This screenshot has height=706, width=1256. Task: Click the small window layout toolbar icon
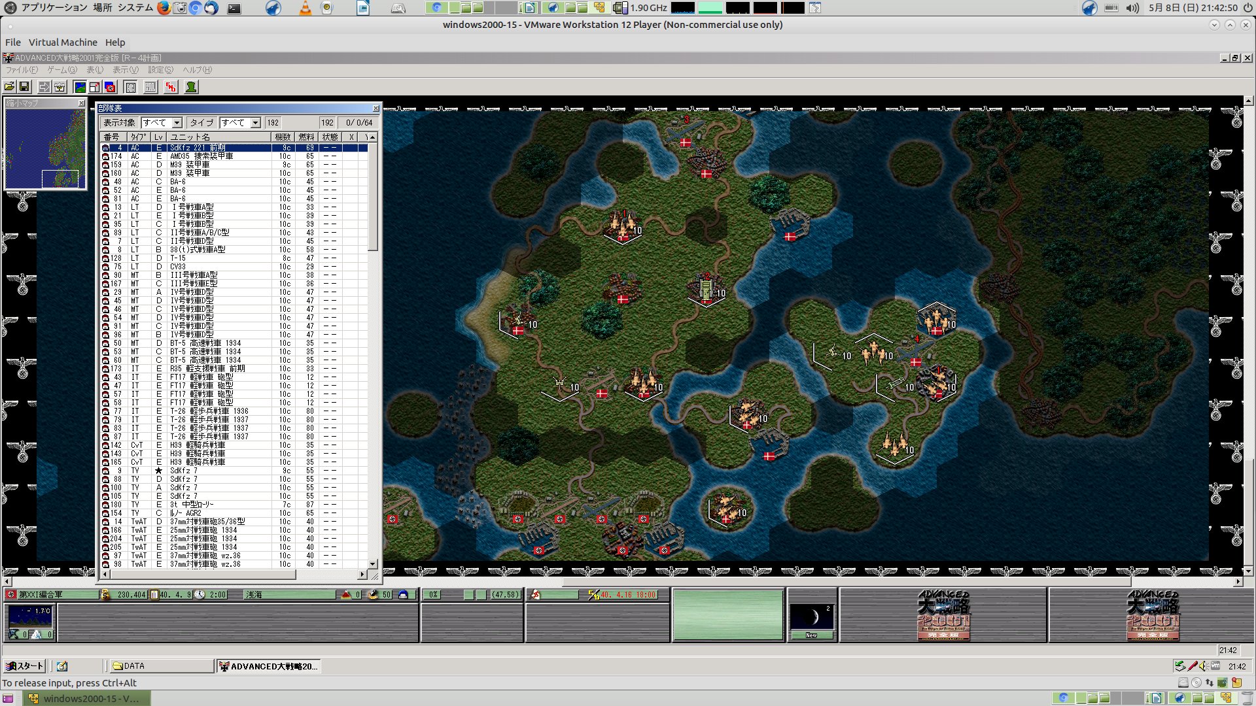click(x=95, y=87)
